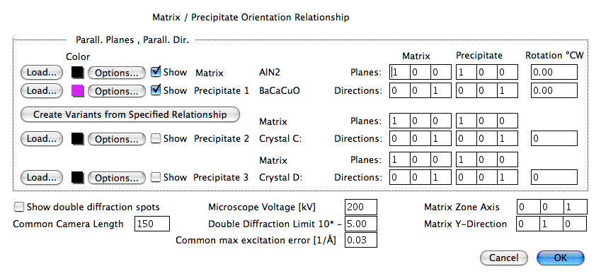Click the black Matrix color swatch

pos(77,72)
